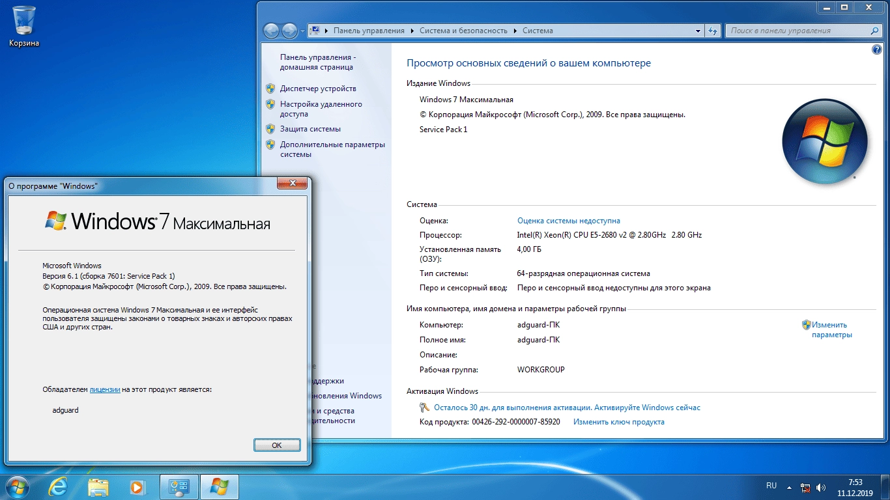Click Изменить параметры link
The width and height of the screenshot is (890, 500).
[832, 329]
